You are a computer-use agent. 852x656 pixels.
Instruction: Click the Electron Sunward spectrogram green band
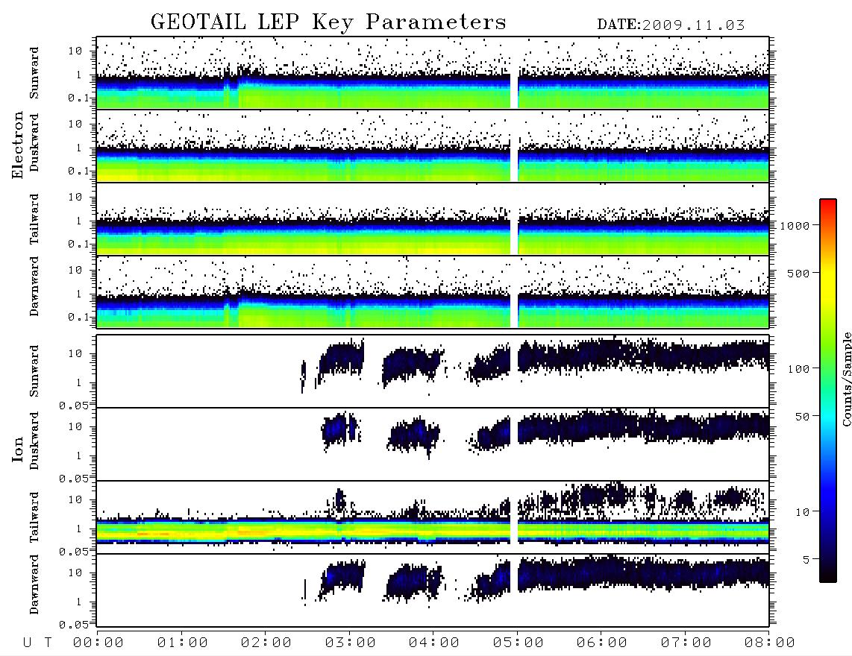(x=433, y=99)
